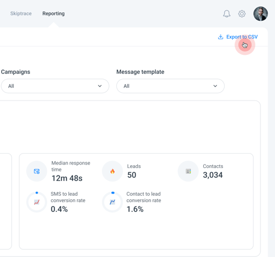The width and height of the screenshot is (275, 257).
Task: Click the Contacts value 3,034
Action: coord(212,175)
